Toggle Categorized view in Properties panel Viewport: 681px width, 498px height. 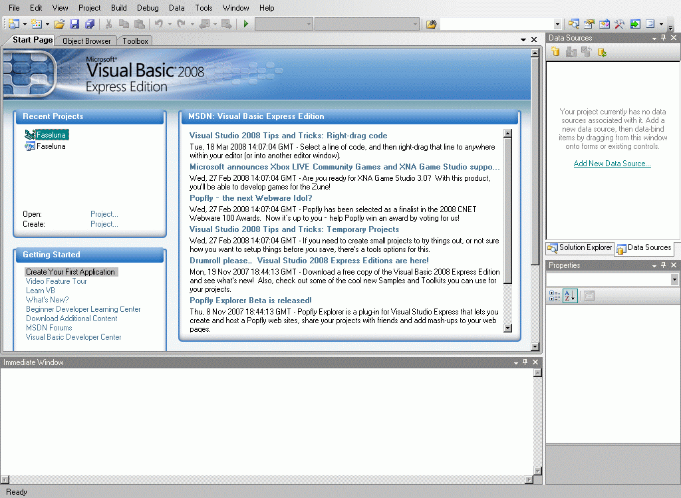pyautogui.click(x=555, y=296)
